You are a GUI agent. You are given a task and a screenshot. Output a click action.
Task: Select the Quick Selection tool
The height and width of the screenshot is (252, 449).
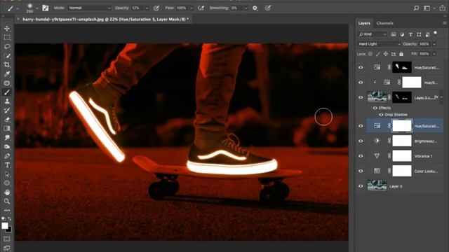[x=7, y=56]
